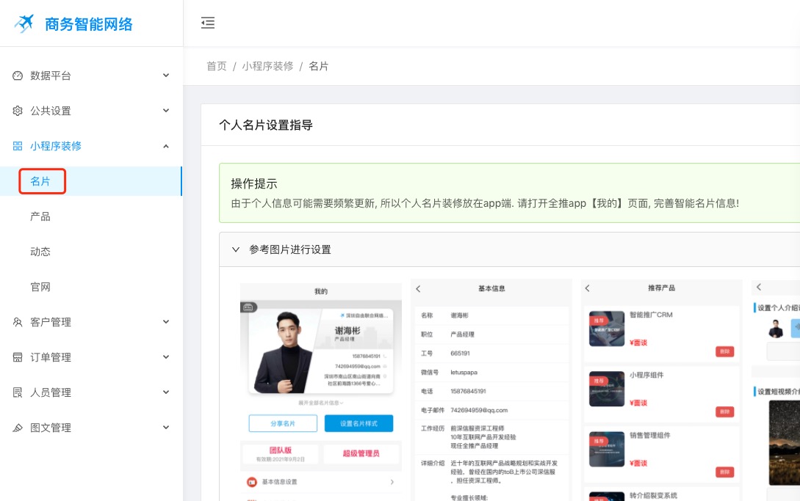Click the airplane logo icon
Screen dimensions: 800x501
(x=24, y=23)
